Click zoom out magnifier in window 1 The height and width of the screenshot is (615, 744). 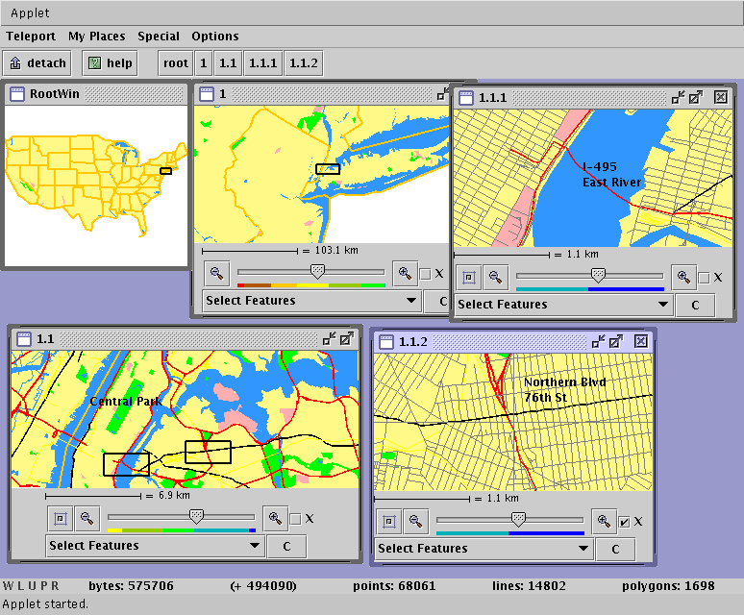click(218, 273)
